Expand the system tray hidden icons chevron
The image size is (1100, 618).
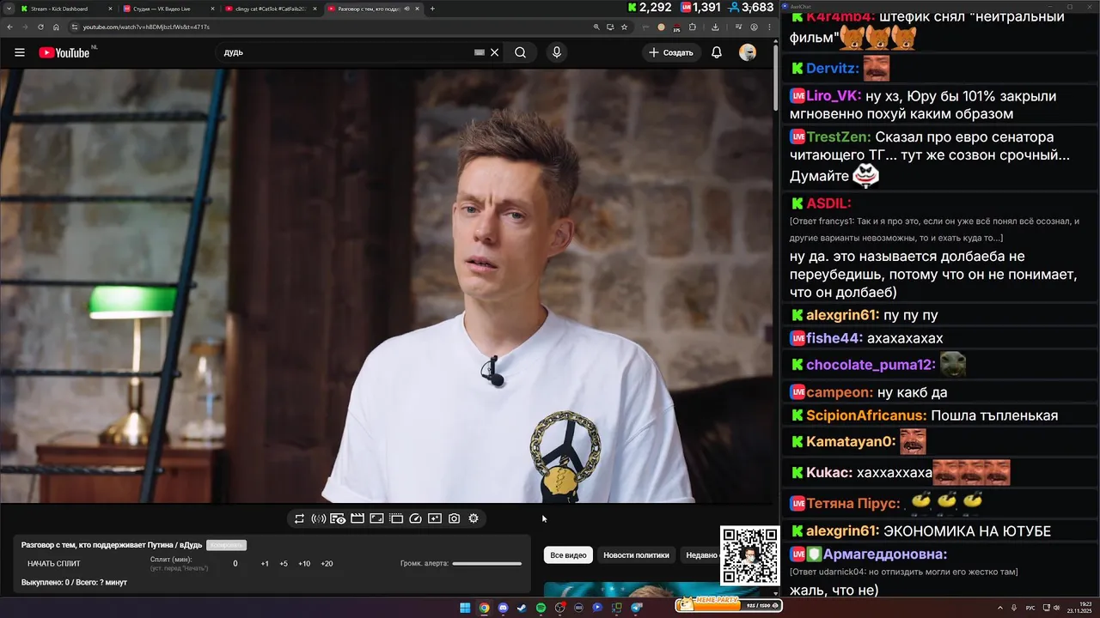(x=1001, y=608)
